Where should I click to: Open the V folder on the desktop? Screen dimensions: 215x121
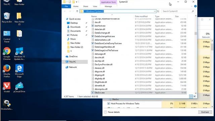tap(19, 35)
